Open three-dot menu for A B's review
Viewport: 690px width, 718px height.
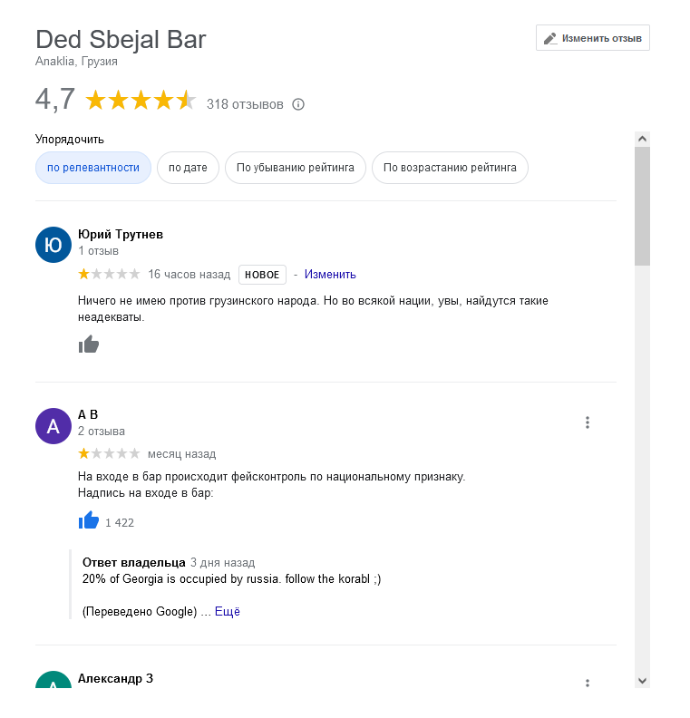tap(588, 422)
